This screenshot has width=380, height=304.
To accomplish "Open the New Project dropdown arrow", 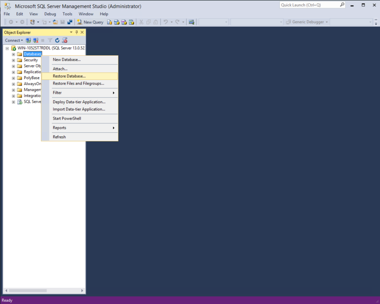I will (x=38, y=22).
